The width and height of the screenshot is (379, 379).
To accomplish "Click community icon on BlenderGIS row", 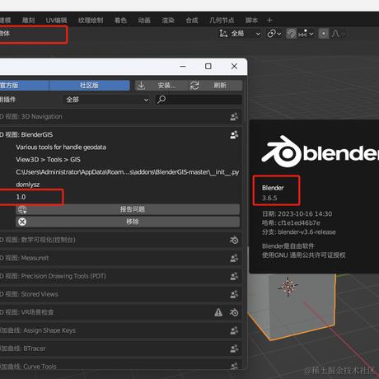I will point(234,134).
